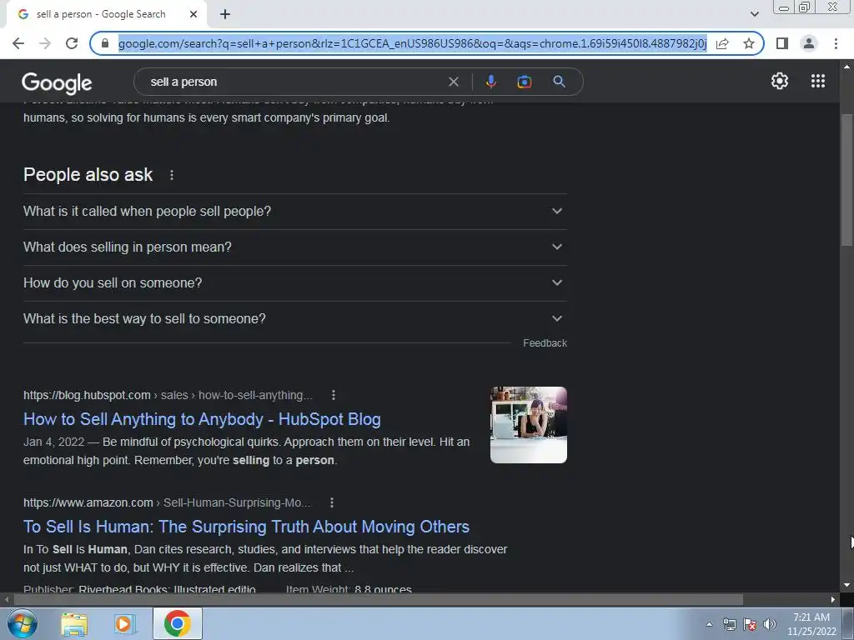Launch the media player from taskbar
This screenshot has height=640, width=854.
(123, 623)
